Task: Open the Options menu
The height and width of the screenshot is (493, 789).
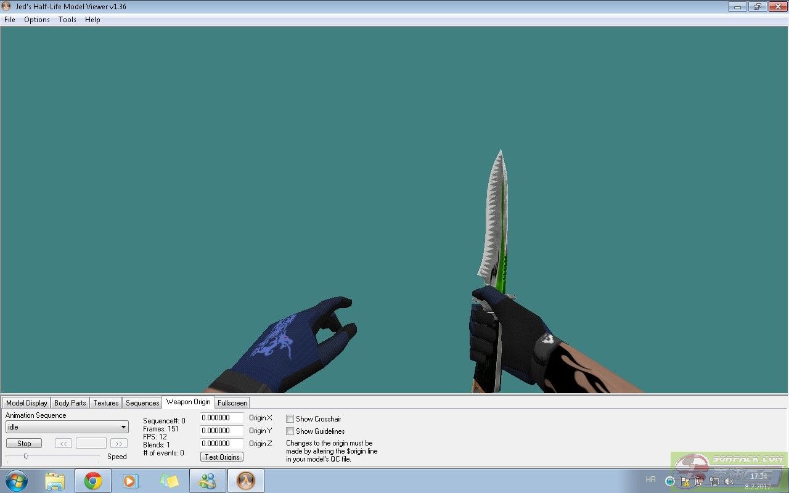Action: pyautogui.click(x=37, y=20)
